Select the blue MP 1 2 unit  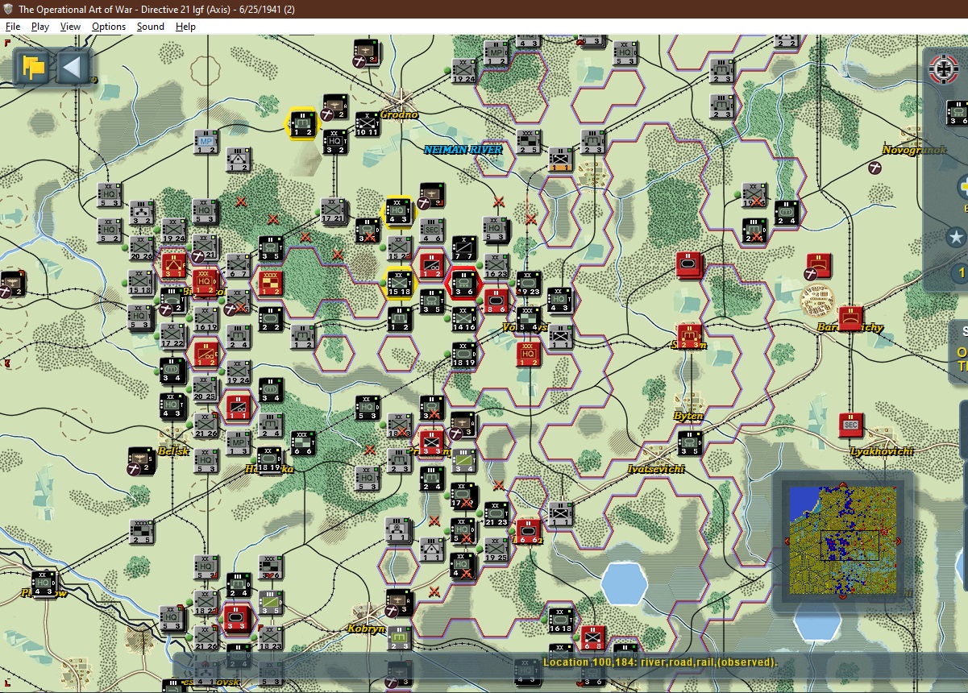pyautogui.click(x=206, y=142)
